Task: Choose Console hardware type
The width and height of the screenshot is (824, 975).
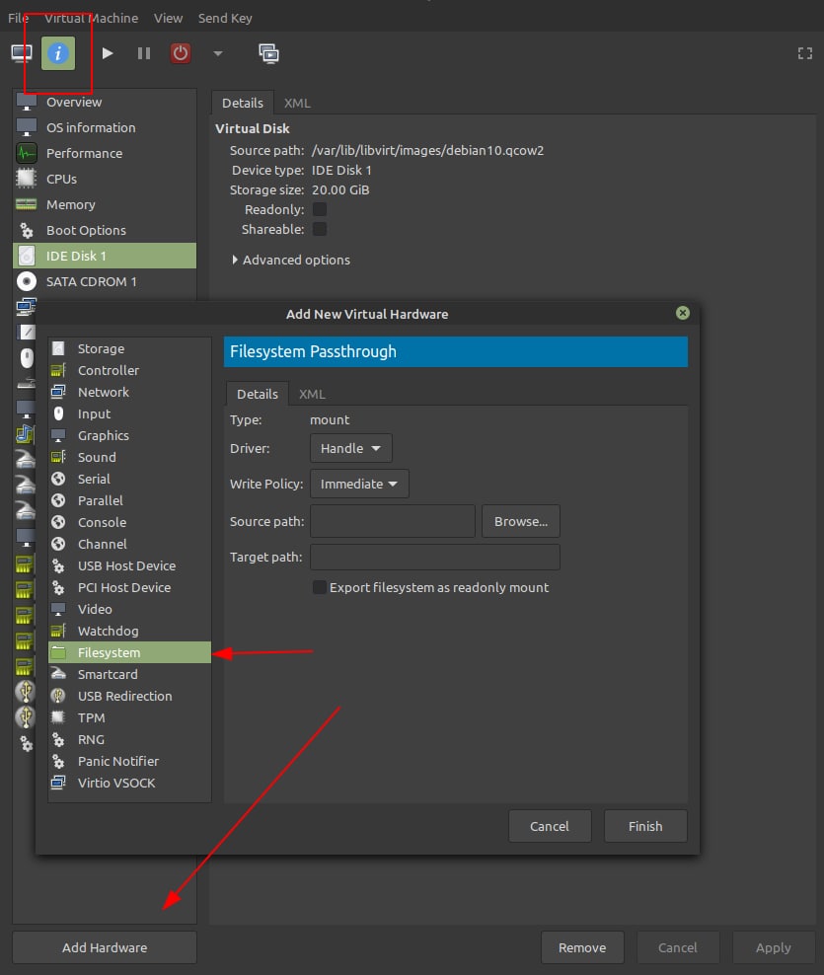Action: [130, 522]
